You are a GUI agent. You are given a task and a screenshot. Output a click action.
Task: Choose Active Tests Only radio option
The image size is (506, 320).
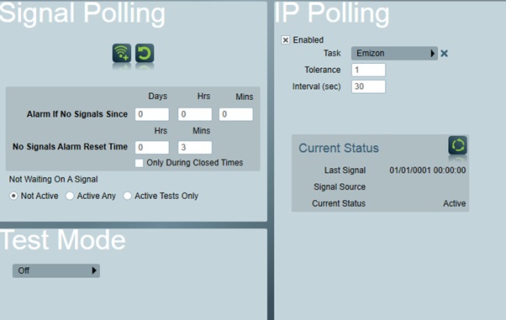(128, 196)
